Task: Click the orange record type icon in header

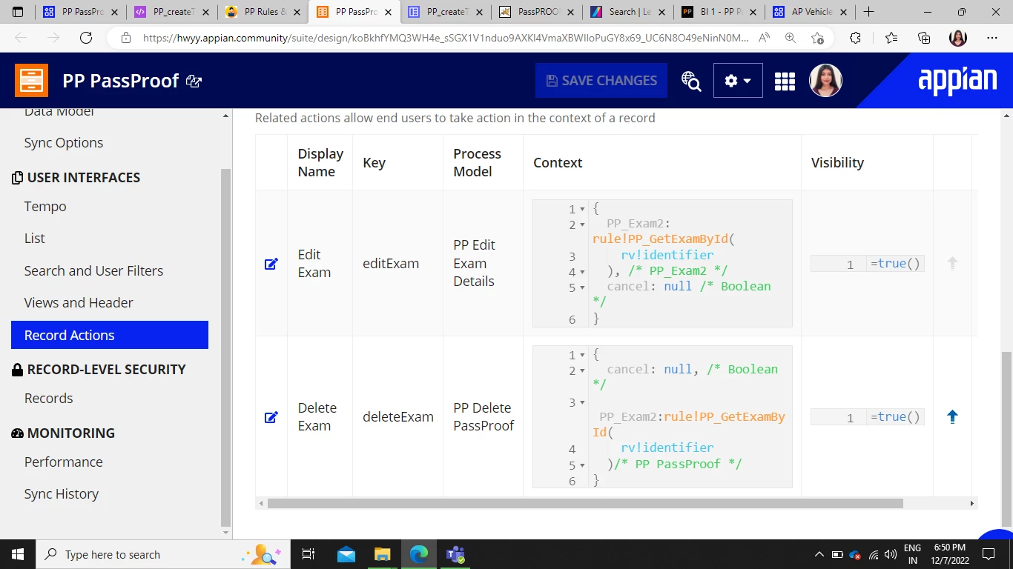Action: [31, 80]
